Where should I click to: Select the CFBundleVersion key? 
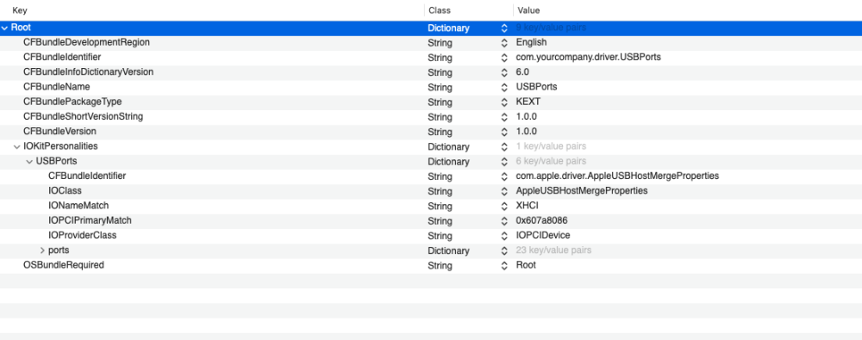coord(59,132)
